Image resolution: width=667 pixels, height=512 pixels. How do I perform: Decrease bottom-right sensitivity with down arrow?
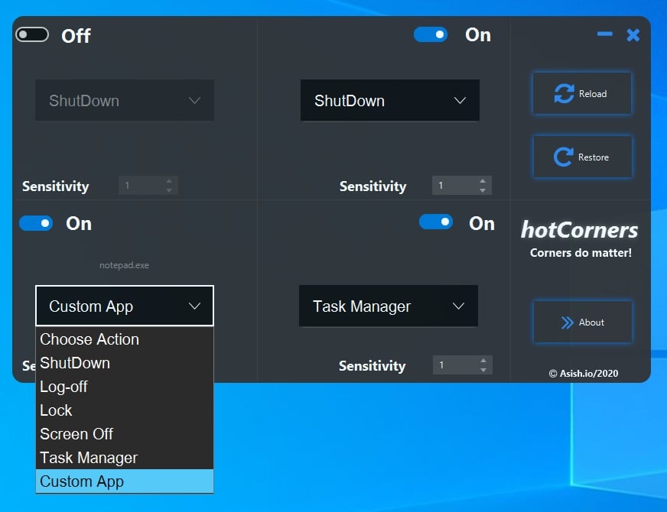click(x=483, y=370)
